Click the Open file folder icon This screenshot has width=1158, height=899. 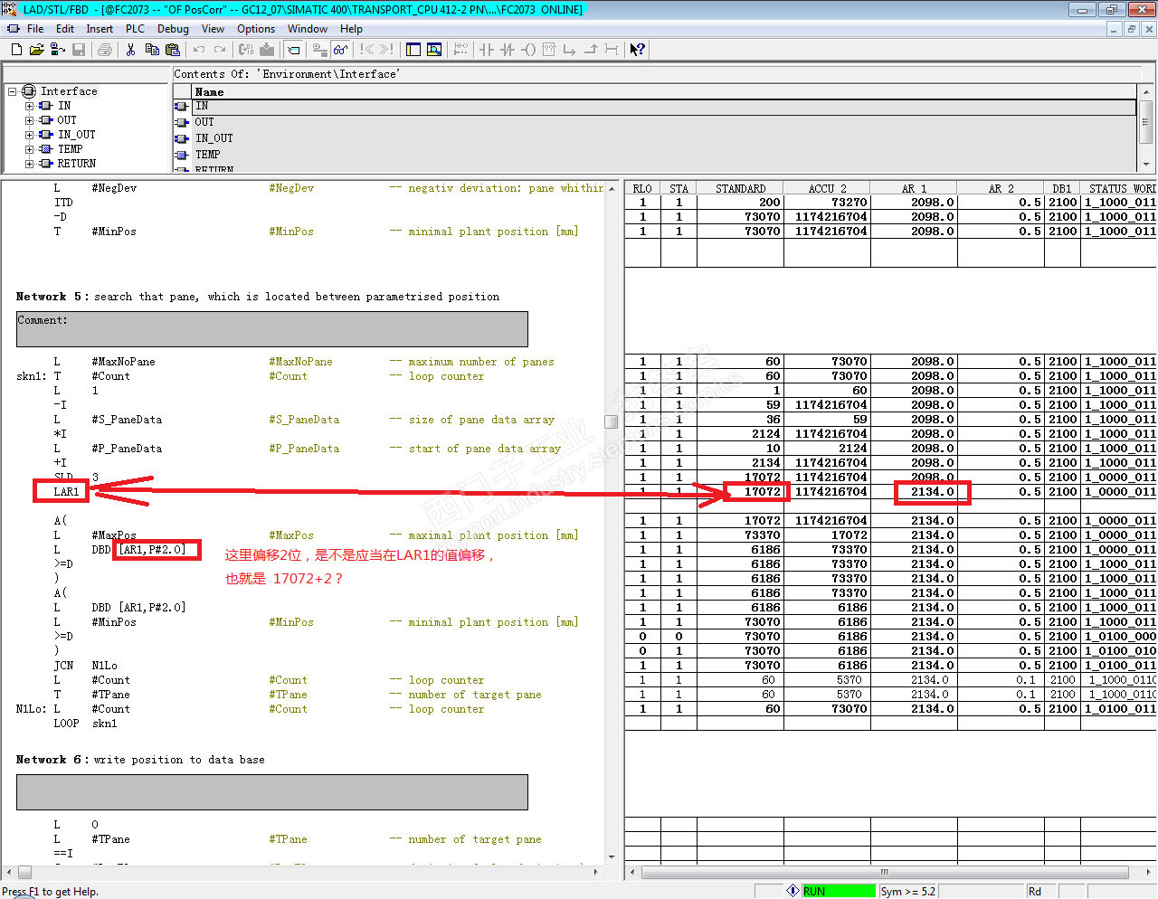[37, 50]
